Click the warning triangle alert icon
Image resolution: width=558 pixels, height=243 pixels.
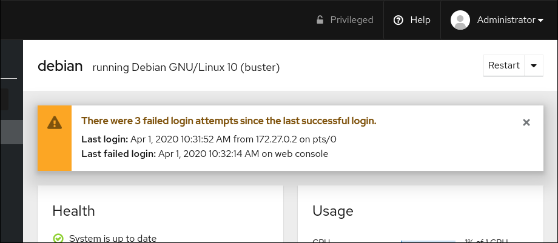click(55, 122)
